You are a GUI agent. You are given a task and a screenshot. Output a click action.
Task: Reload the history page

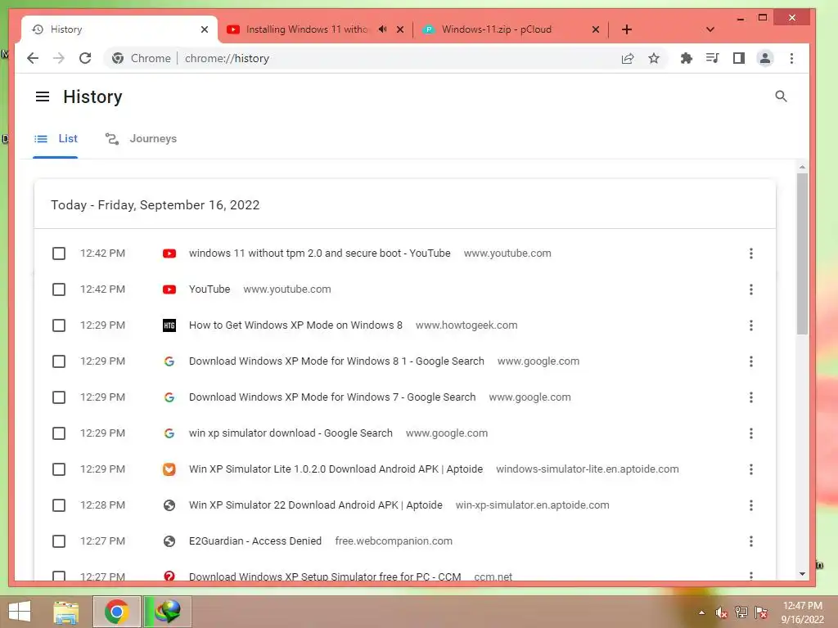point(85,58)
